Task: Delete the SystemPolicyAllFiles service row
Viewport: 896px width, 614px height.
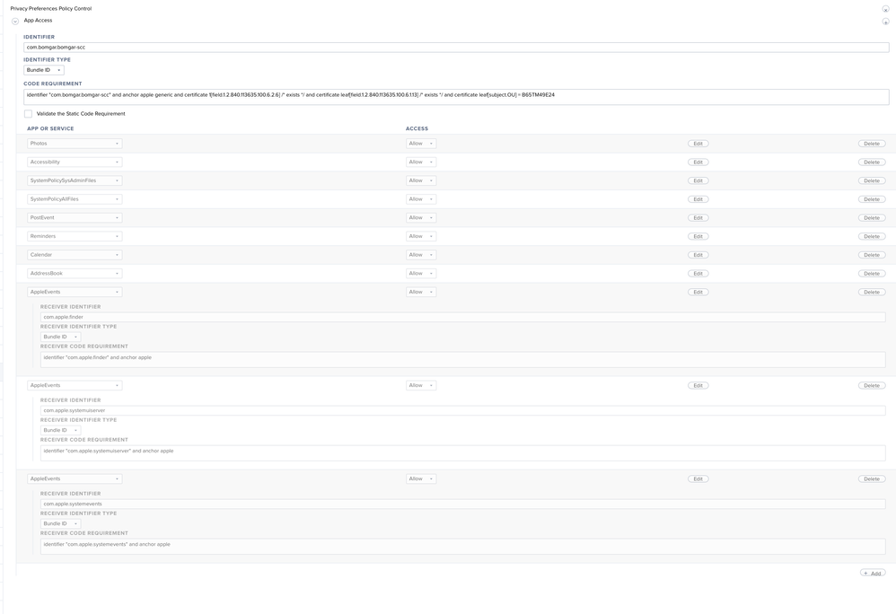Action: [872, 199]
